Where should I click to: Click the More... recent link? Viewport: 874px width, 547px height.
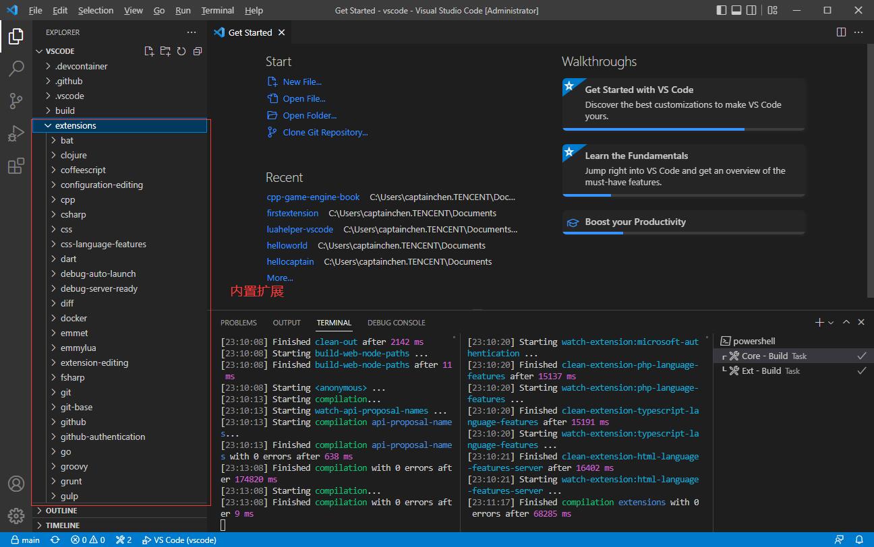point(280,278)
